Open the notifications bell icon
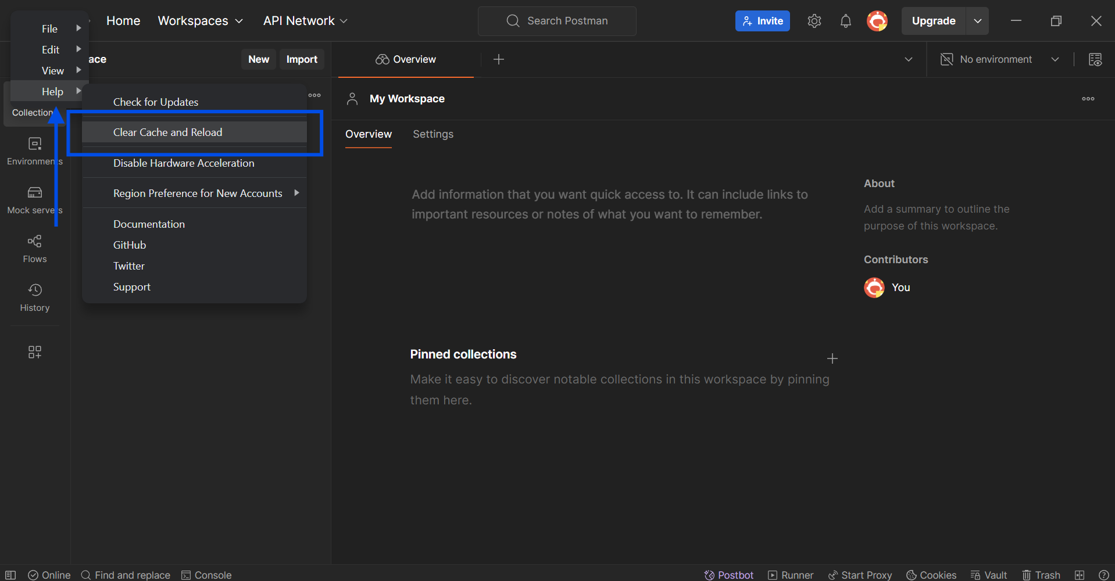This screenshot has width=1115, height=581. [x=846, y=21]
